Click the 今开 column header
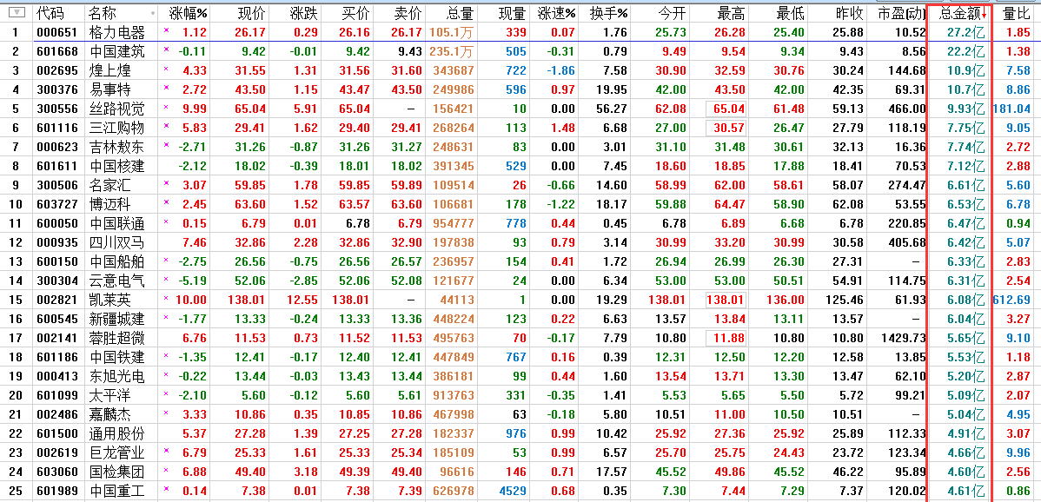Viewport: 1041px width, 502px height. 673,12
